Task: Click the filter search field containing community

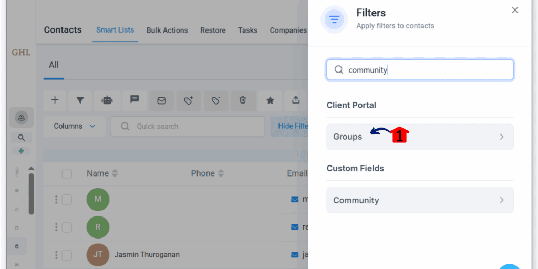Action: pos(420,70)
